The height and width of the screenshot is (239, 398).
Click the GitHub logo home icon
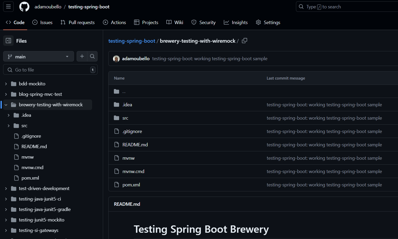(x=24, y=7)
